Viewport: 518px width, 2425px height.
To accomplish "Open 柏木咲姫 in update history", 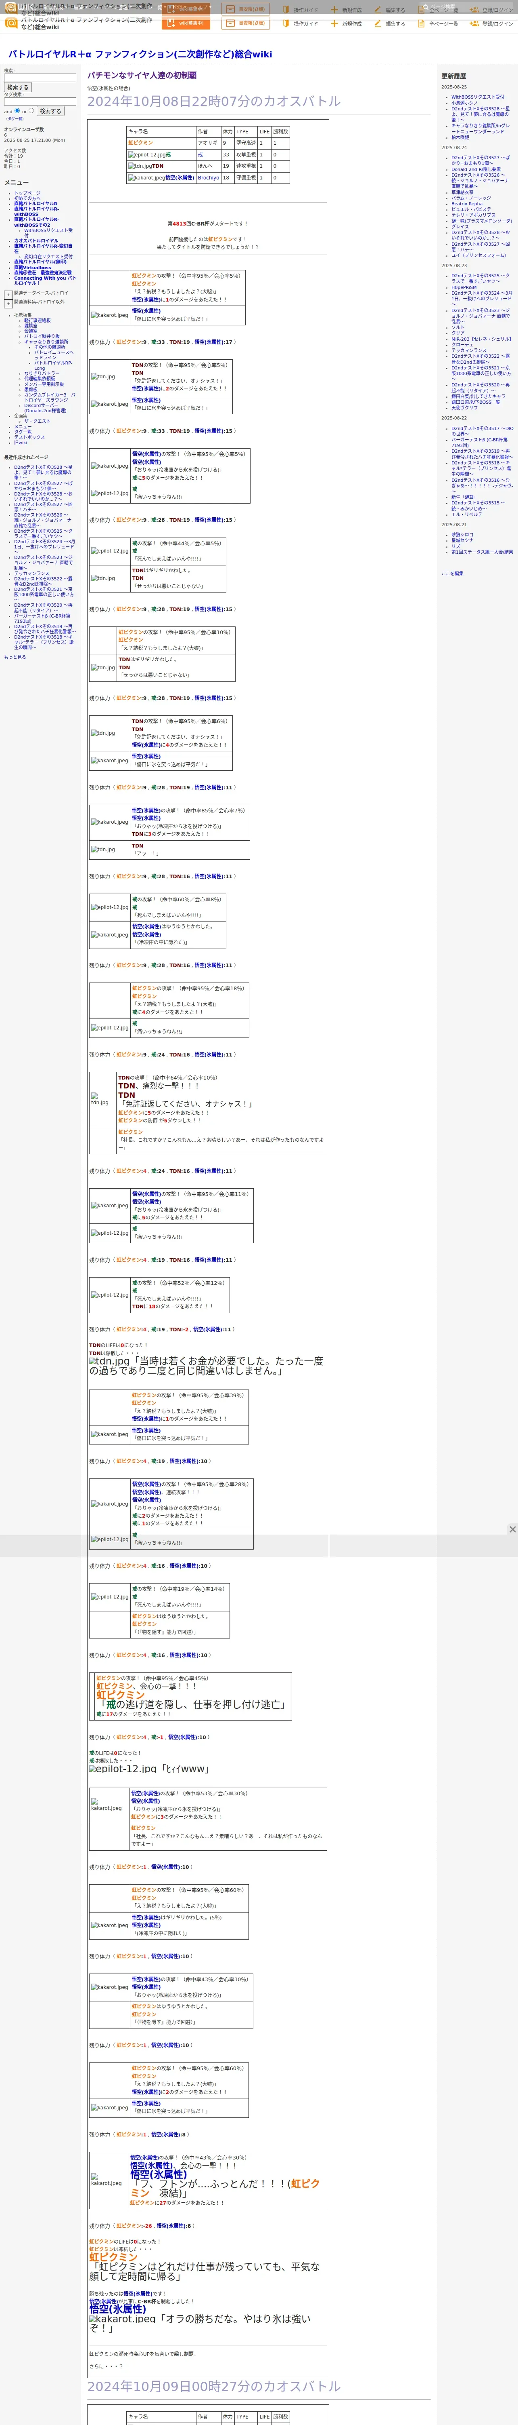I will 461,137.
